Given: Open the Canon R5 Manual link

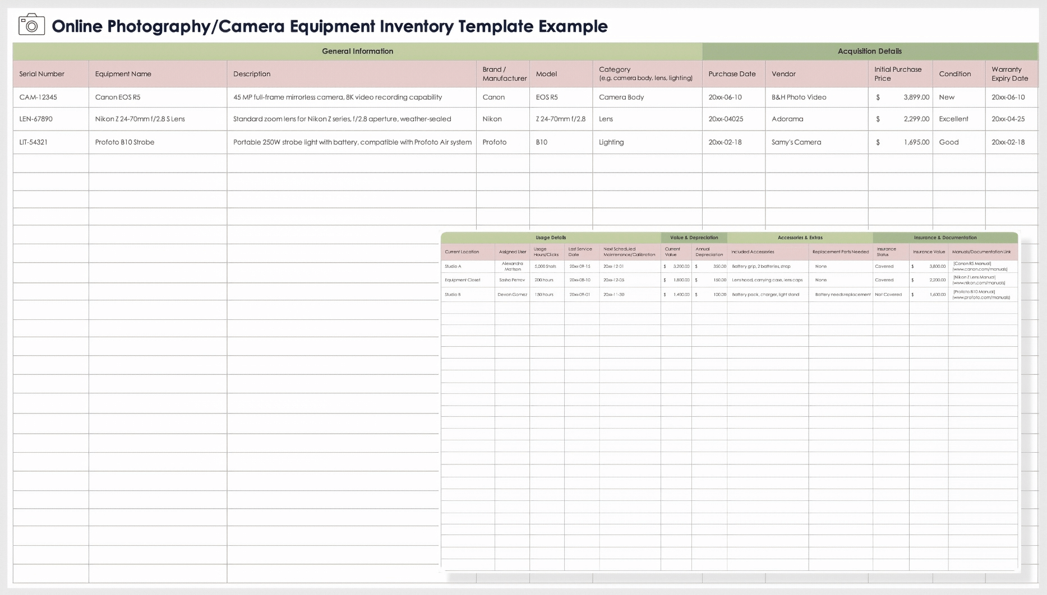Looking at the screenshot, I should (979, 267).
